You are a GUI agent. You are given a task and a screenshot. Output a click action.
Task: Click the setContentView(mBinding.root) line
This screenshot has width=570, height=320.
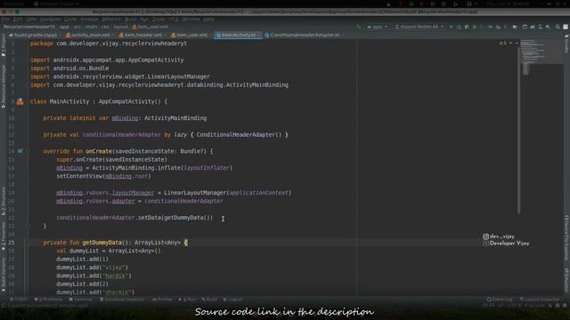(103, 176)
